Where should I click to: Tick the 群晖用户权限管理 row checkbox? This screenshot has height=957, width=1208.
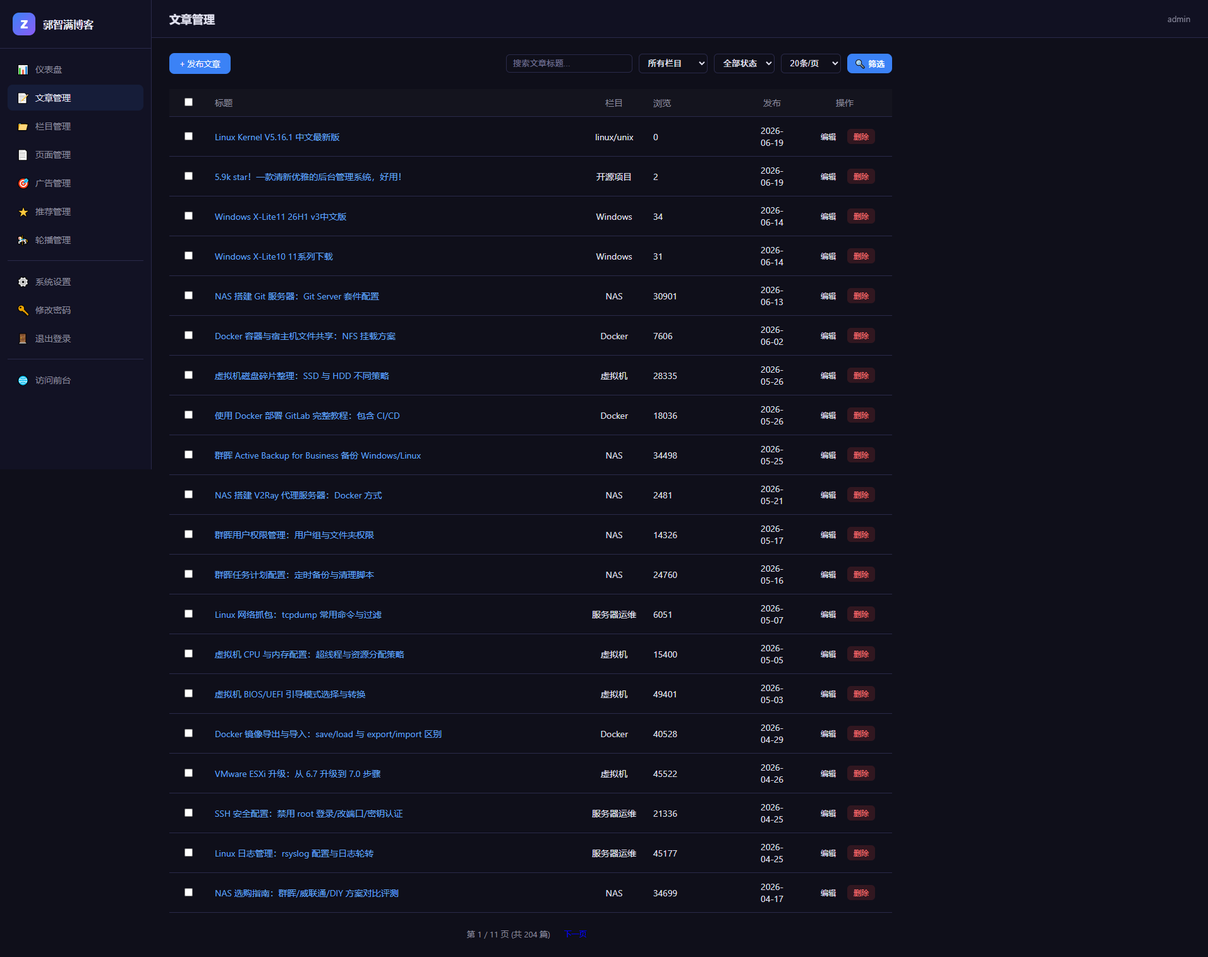pyautogui.click(x=188, y=534)
